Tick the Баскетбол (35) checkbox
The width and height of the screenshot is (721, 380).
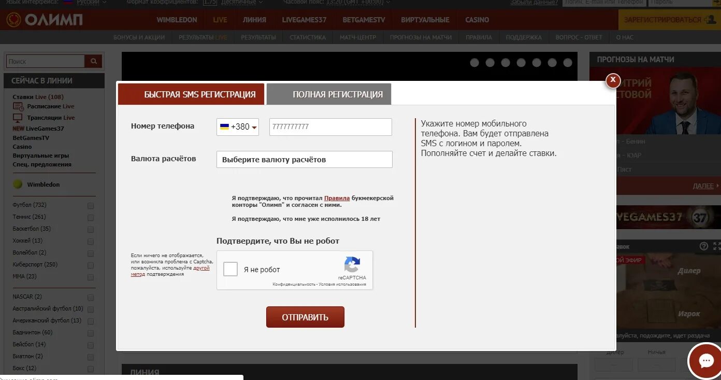tap(91, 230)
